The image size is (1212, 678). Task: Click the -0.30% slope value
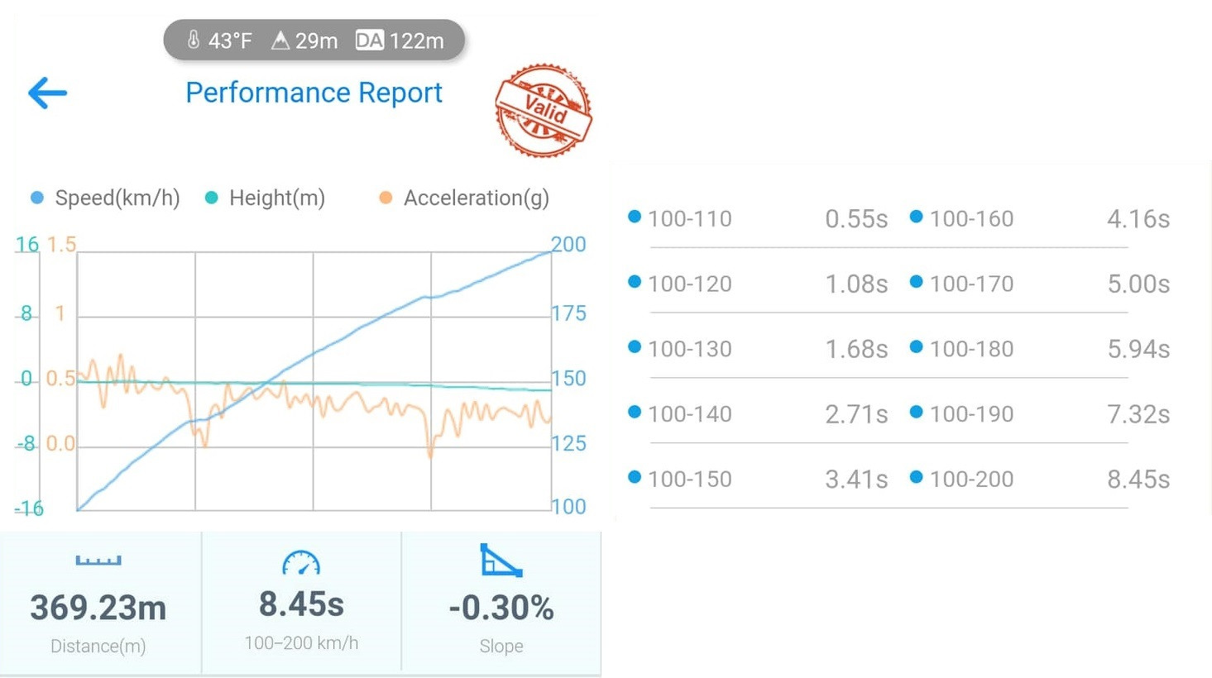(501, 608)
